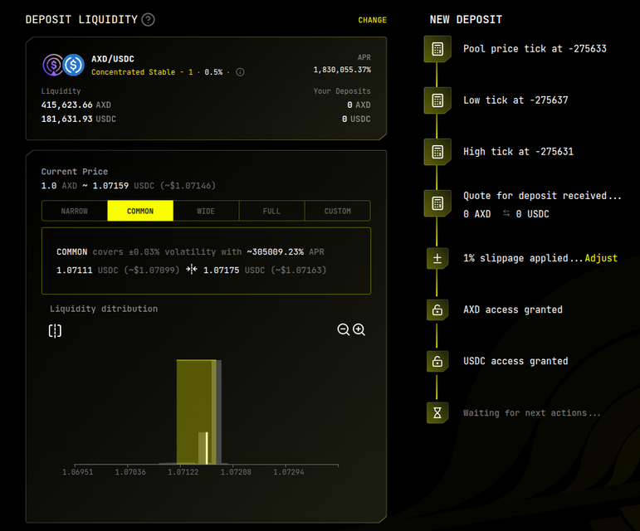640x531 pixels.
Task: Click the Deposit Liquidity help question mark icon
Action: 148,20
